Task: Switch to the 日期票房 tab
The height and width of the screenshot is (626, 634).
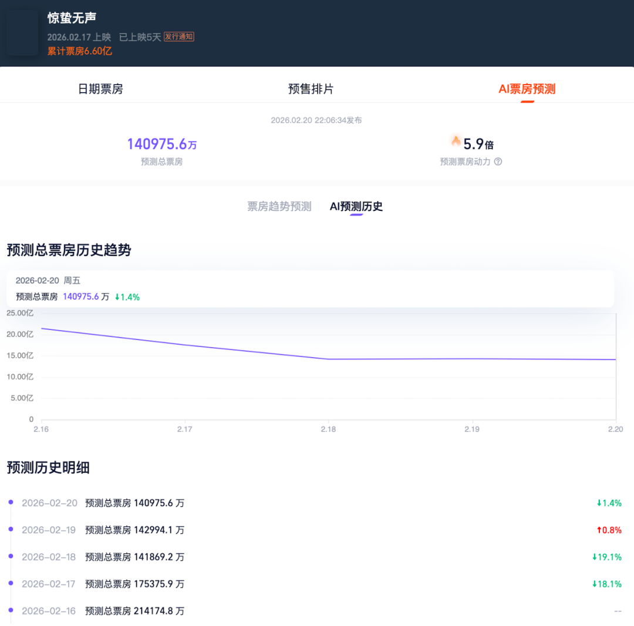Action: coord(100,89)
